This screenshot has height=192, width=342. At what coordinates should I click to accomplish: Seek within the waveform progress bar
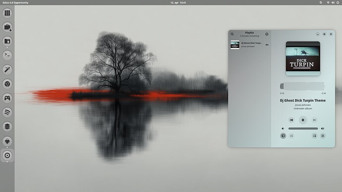point(303,86)
